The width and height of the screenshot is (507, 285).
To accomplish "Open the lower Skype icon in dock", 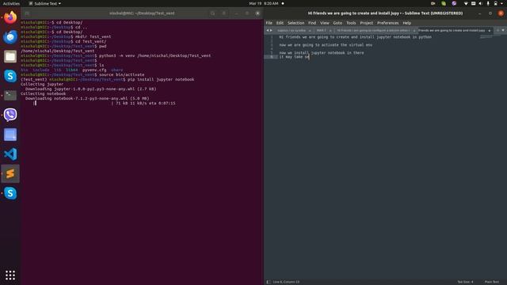I will pyautogui.click(x=10, y=193).
